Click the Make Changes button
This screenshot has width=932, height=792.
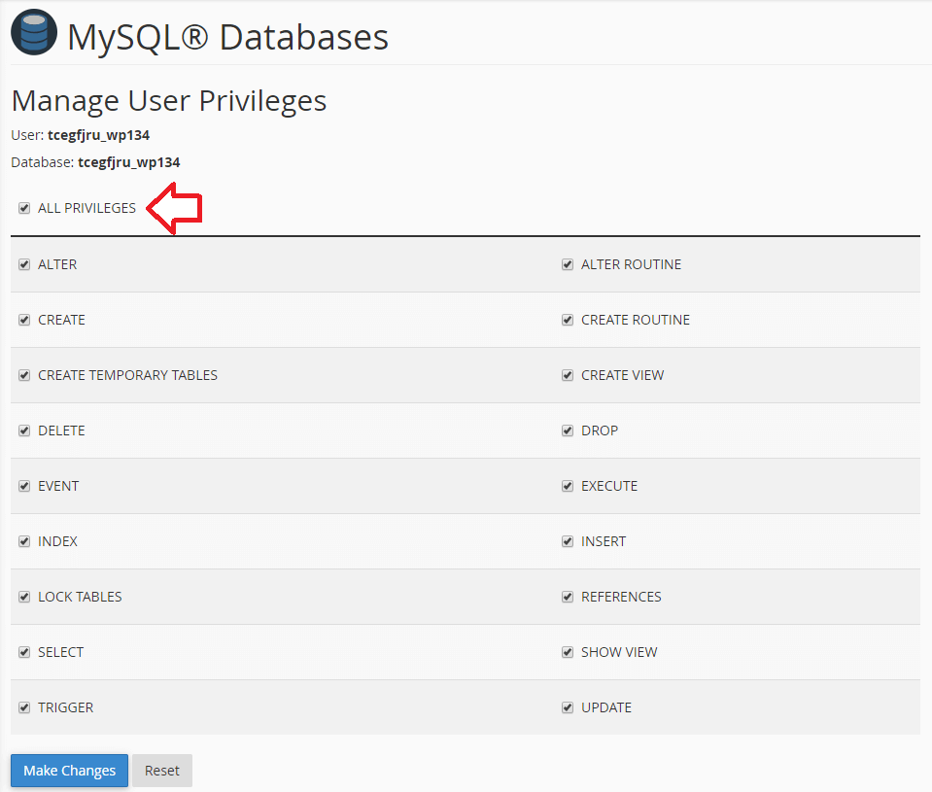point(70,771)
